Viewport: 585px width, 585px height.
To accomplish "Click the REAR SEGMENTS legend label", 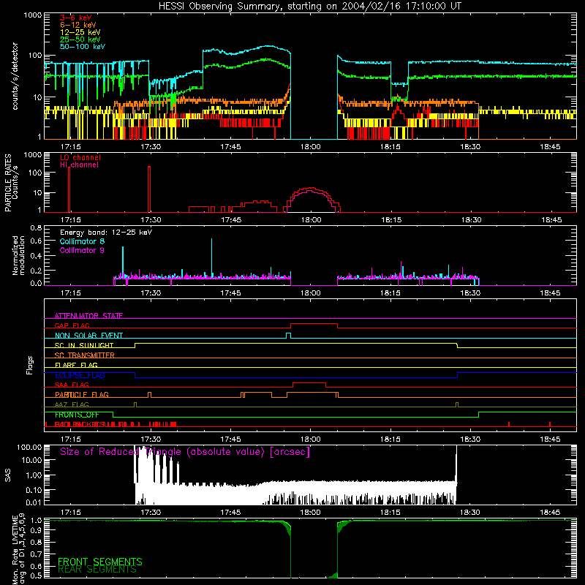I will coord(97,570).
